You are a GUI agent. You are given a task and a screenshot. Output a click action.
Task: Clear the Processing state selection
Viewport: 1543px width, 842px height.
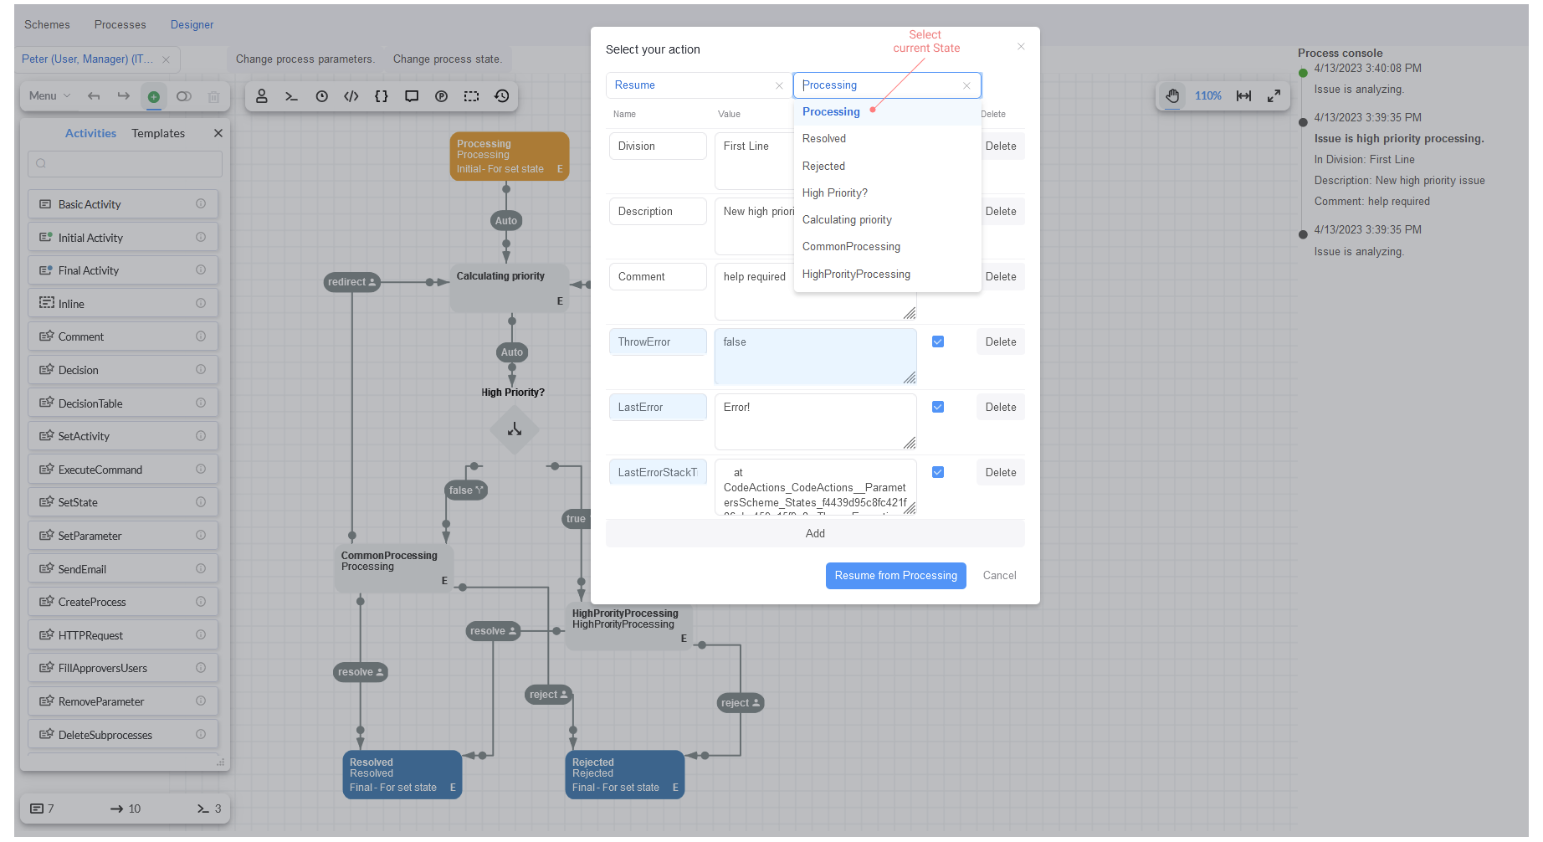point(966,85)
